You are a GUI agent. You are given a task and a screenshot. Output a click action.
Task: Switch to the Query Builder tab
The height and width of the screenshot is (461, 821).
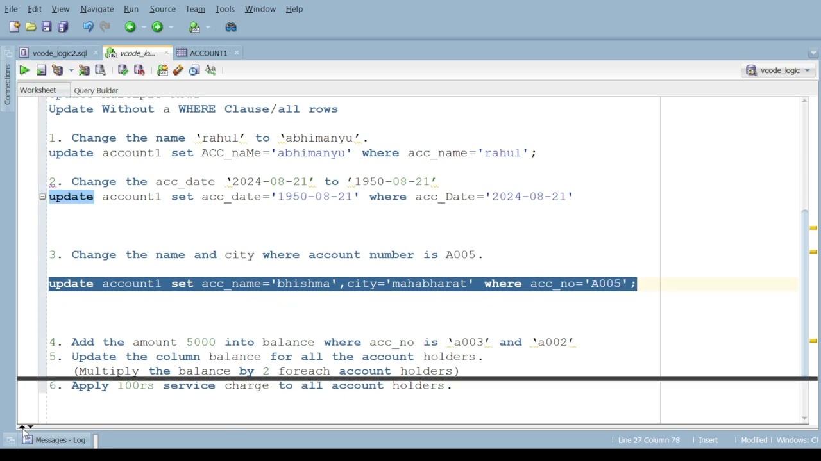click(x=96, y=91)
